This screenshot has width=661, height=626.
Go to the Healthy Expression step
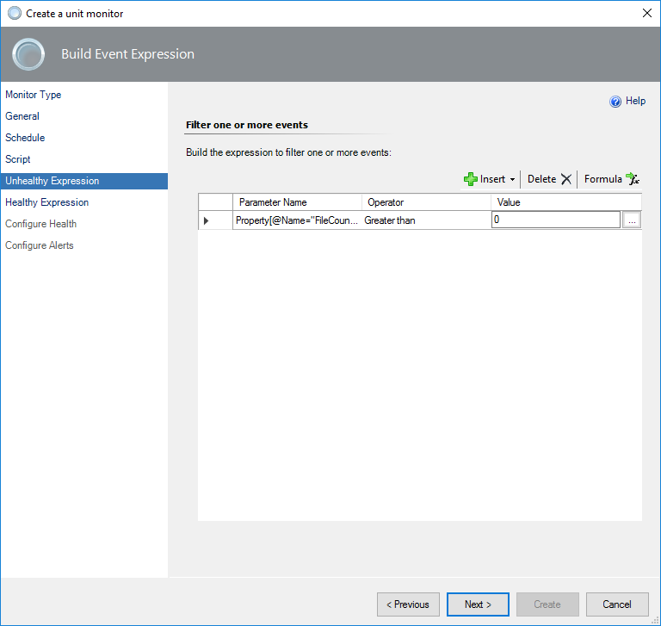(46, 202)
